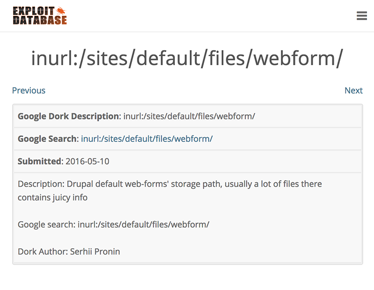This screenshot has width=374, height=290.
Task: Click the Drupal default web-forms description line
Action: point(170,184)
